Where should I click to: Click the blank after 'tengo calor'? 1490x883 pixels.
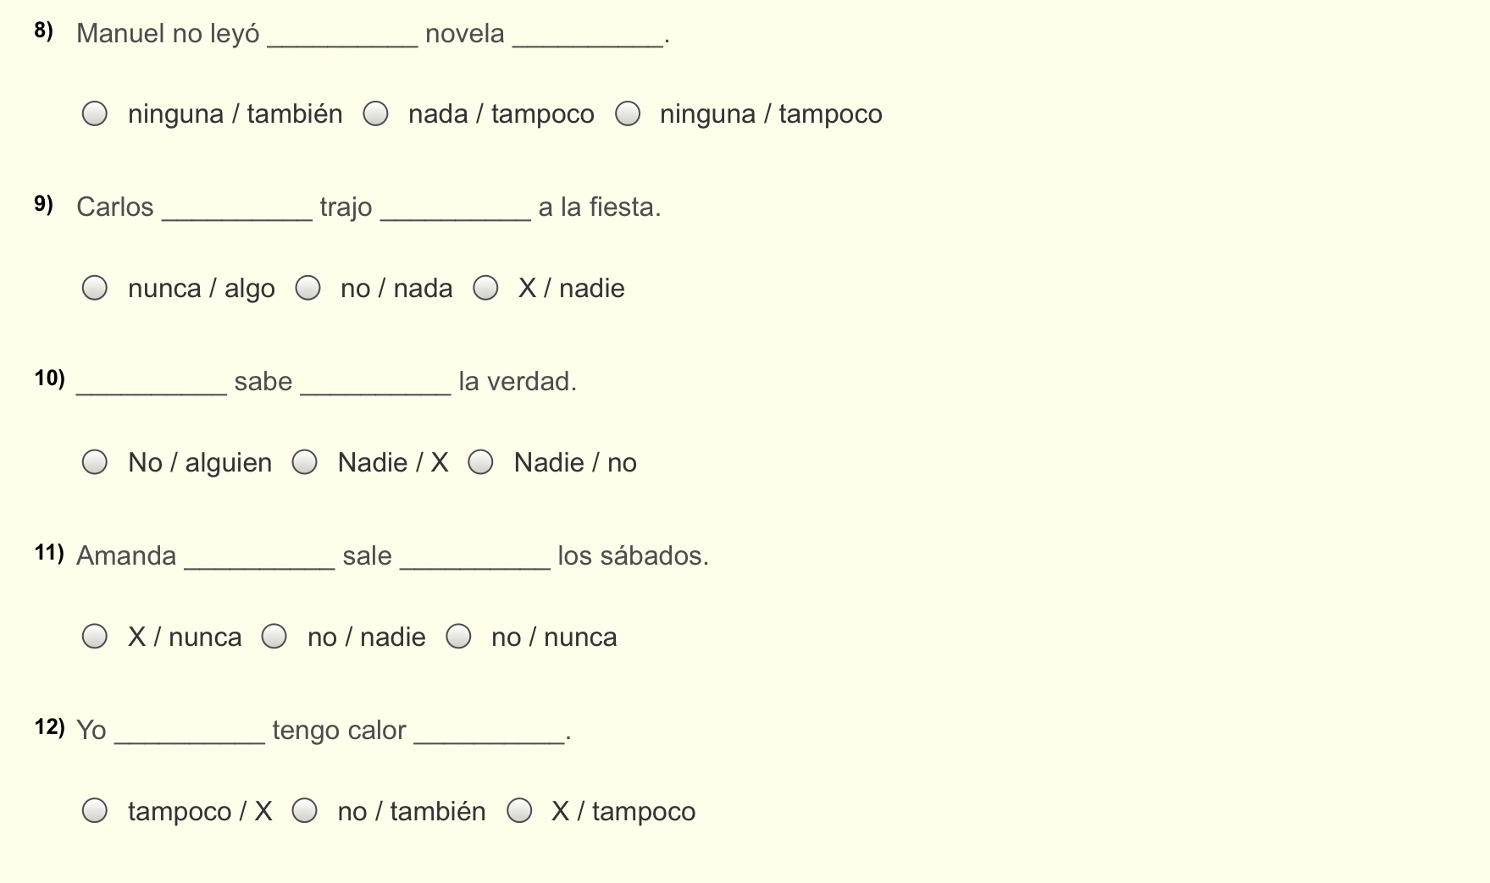point(489,733)
